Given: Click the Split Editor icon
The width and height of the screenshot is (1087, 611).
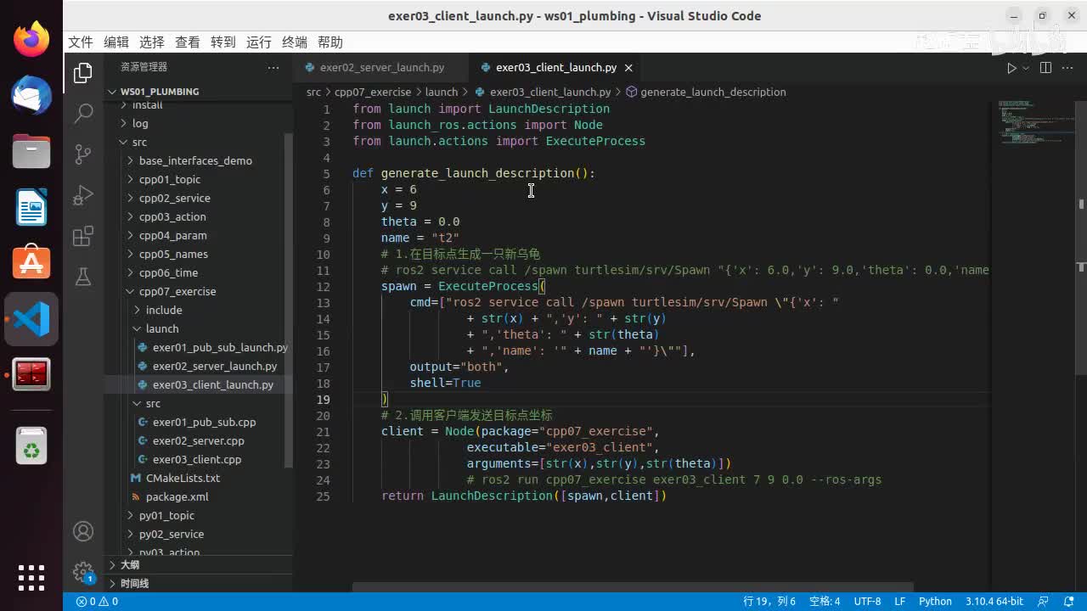Looking at the screenshot, I should coord(1045,68).
